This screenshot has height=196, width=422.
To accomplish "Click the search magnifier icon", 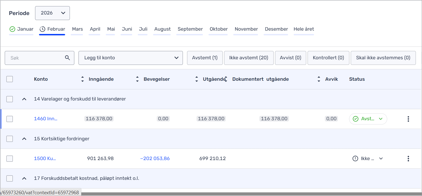I will pyautogui.click(x=67, y=58).
